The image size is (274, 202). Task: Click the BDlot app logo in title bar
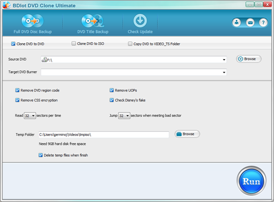pos(6,5)
